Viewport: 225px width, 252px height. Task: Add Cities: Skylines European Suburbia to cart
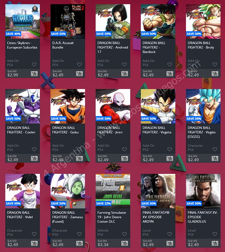(34, 74)
